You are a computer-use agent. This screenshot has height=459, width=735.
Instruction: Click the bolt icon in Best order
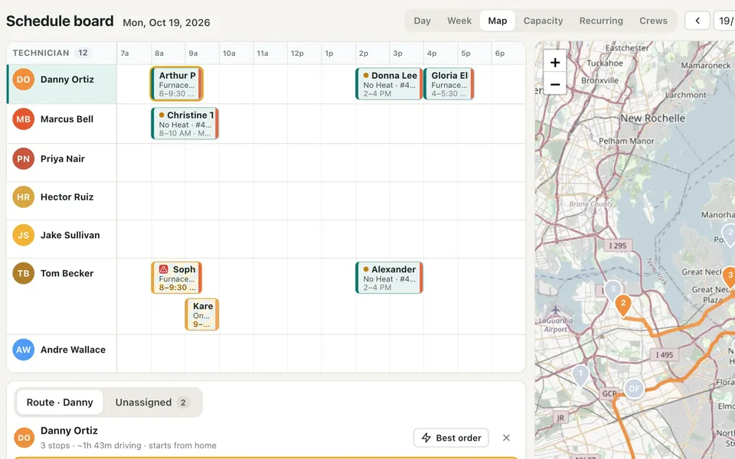pyautogui.click(x=426, y=438)
